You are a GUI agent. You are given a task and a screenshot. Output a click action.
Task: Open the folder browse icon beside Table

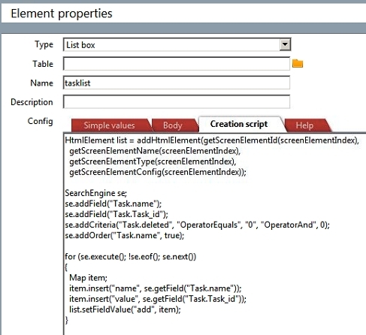click(298, 64)
